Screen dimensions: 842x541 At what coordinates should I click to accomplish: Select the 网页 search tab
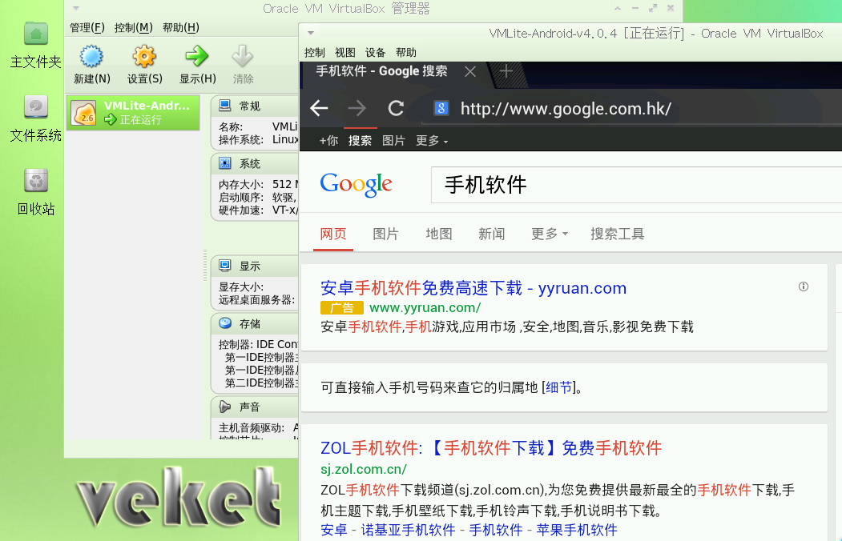click(333, 234)
